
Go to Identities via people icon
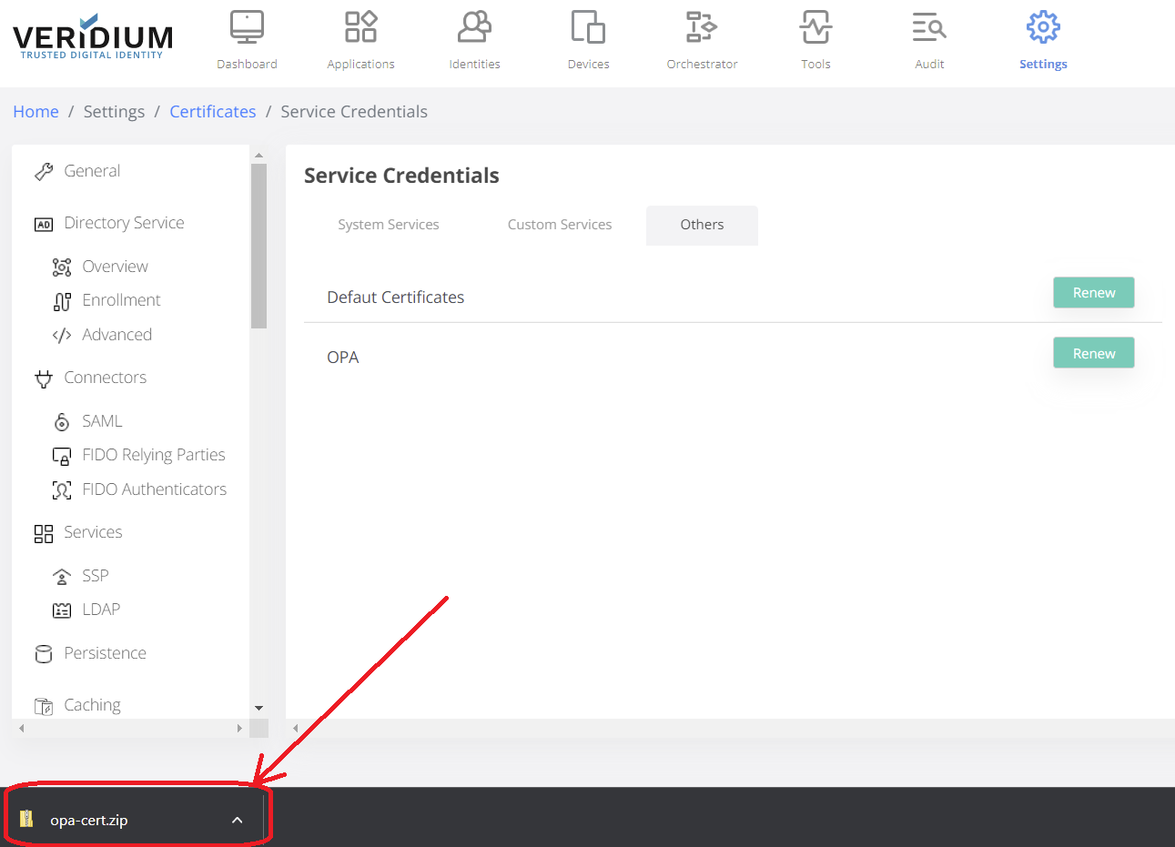(474, 27)
